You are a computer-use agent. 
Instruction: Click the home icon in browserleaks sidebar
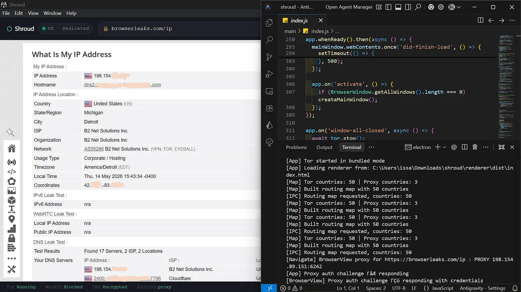12,148
